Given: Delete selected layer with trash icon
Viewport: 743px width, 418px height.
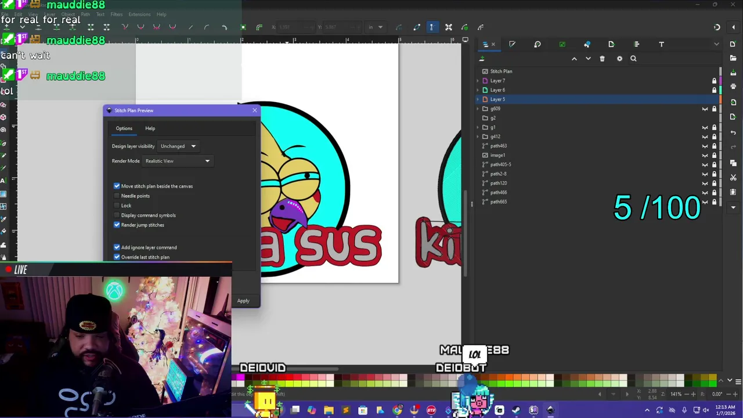Looking at the screenshot, I should 602,59.
